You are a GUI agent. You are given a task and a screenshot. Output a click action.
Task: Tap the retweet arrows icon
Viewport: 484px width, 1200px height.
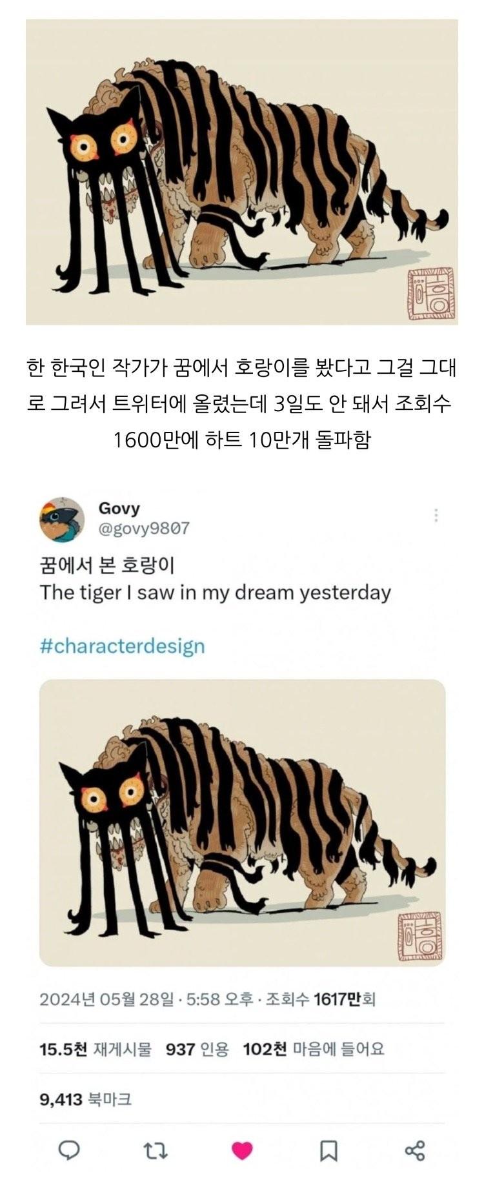pos(156,1150)
